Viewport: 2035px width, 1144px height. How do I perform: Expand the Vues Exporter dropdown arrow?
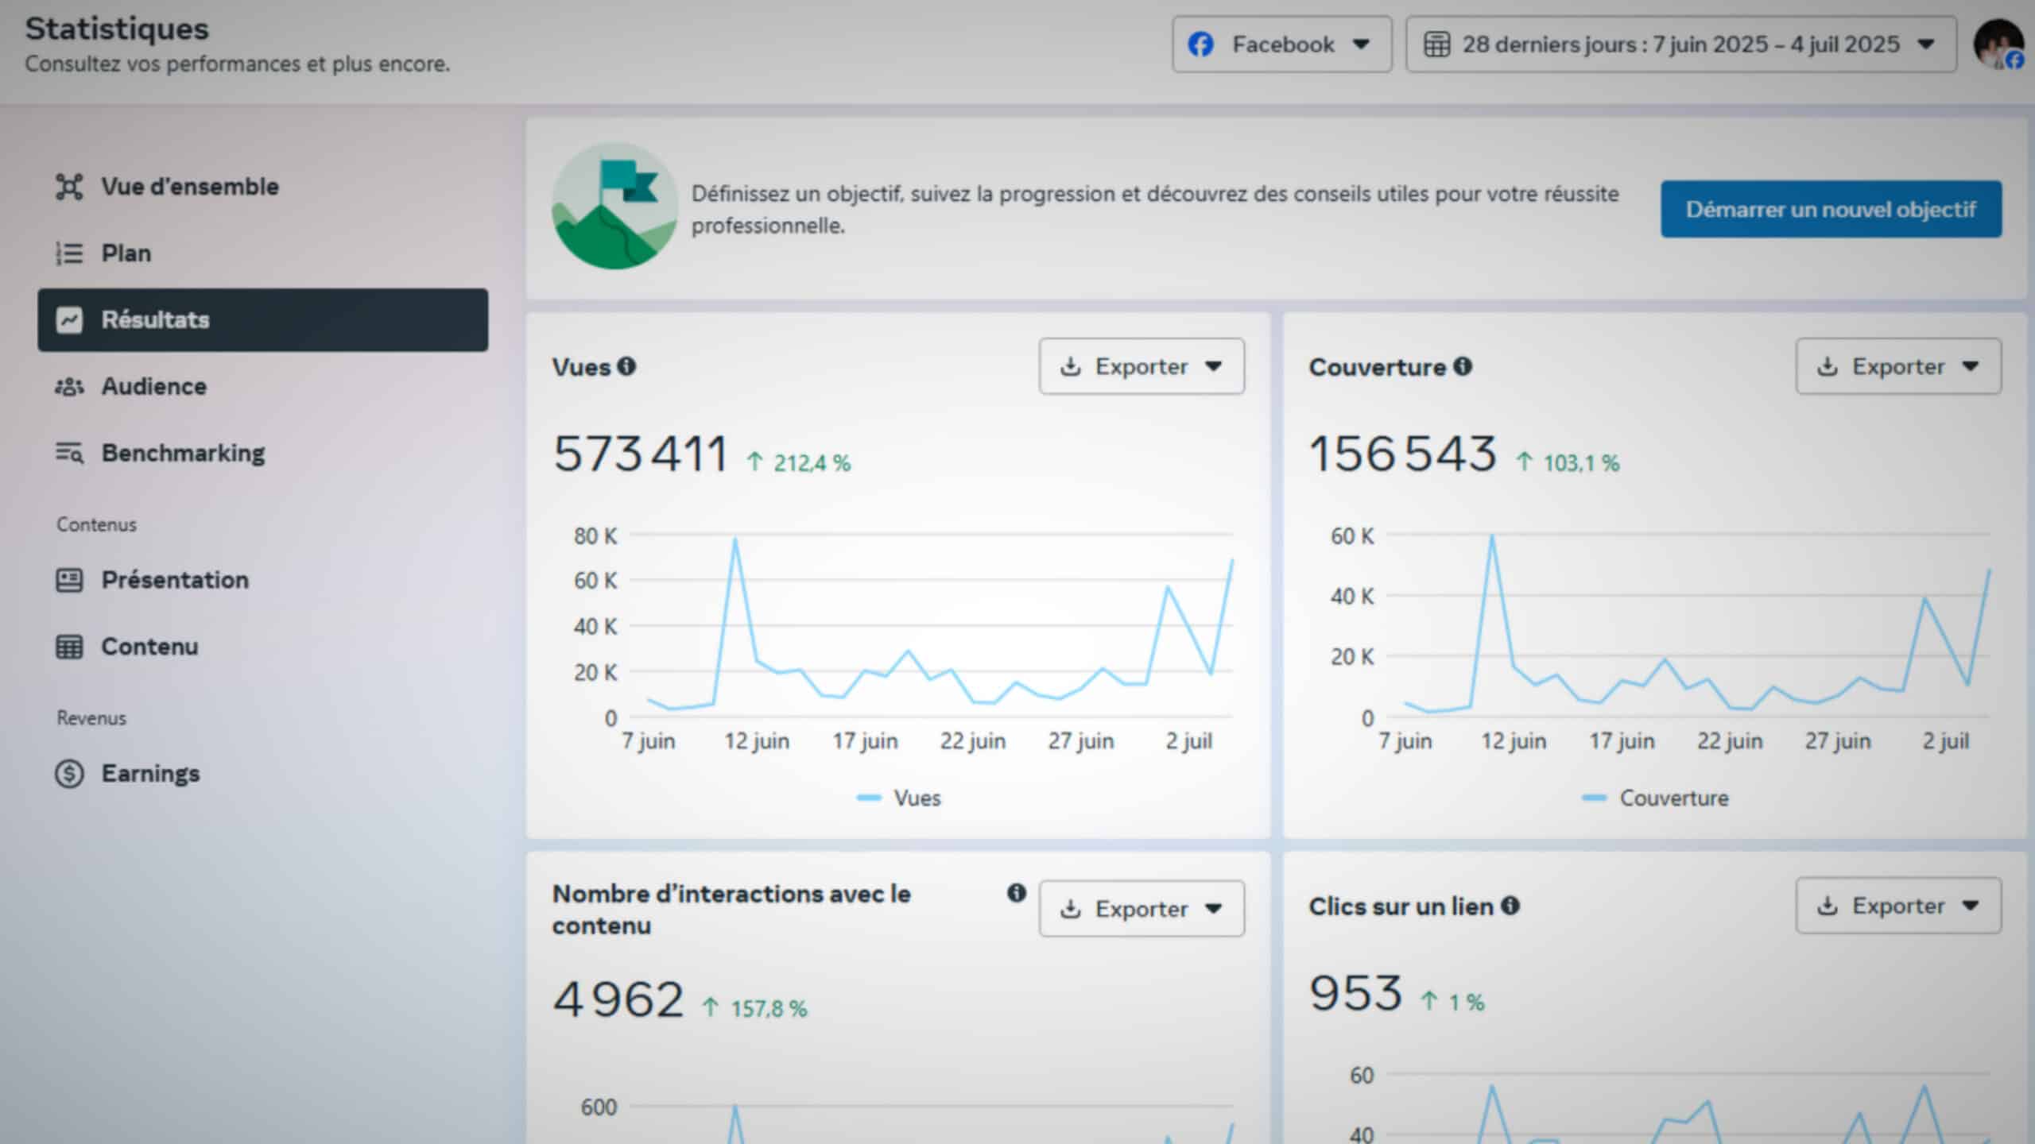pos(1213,366)
